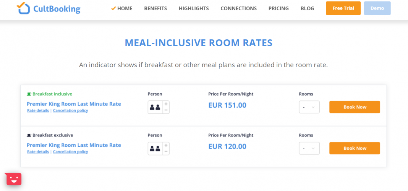Viewport: 408px width, 191px height.
Task: Click person icons for EUR 151.00 rate
Action: pos(155,107)
